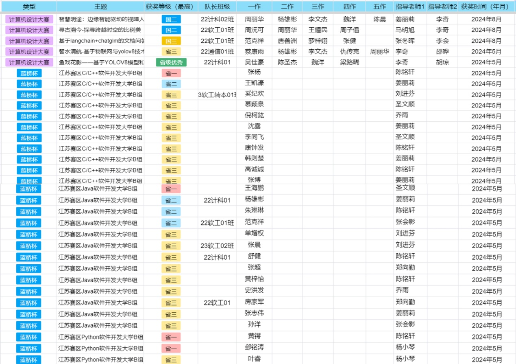This screenshot has height=364, width=516.
Task: Click the cell '梁路晞'
Action: click(x=349, y=62)
